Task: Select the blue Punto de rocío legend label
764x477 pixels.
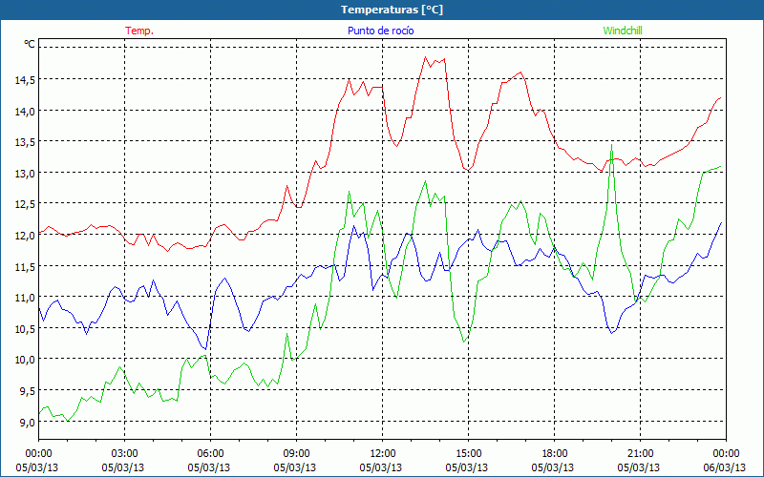Action: tap(380, 31)
